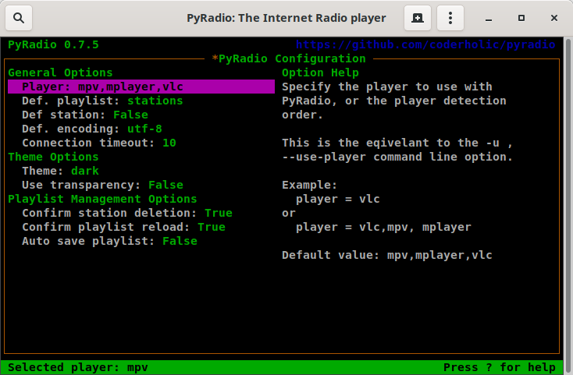Minimize the PyRadio terminal window

click(x=489, y=18)
